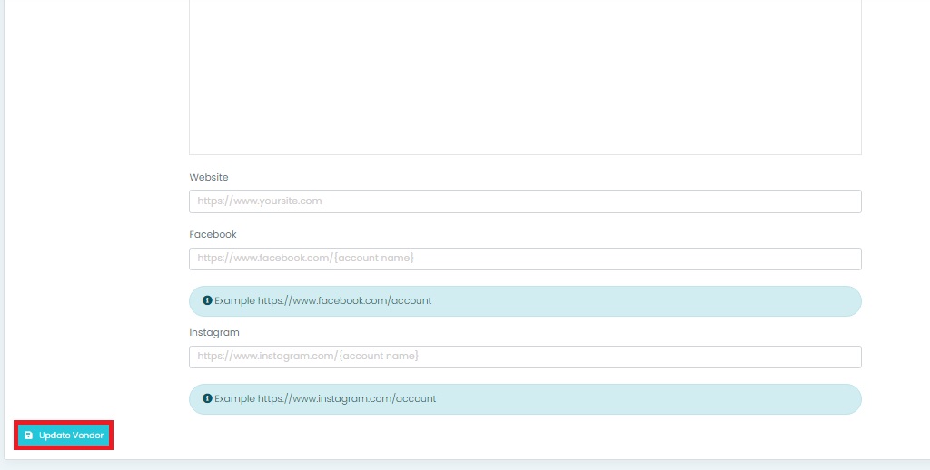This screenshot has width=930, height=470.
Task: Click the instagram.com account name placeholder
Action: pos(308,357)
